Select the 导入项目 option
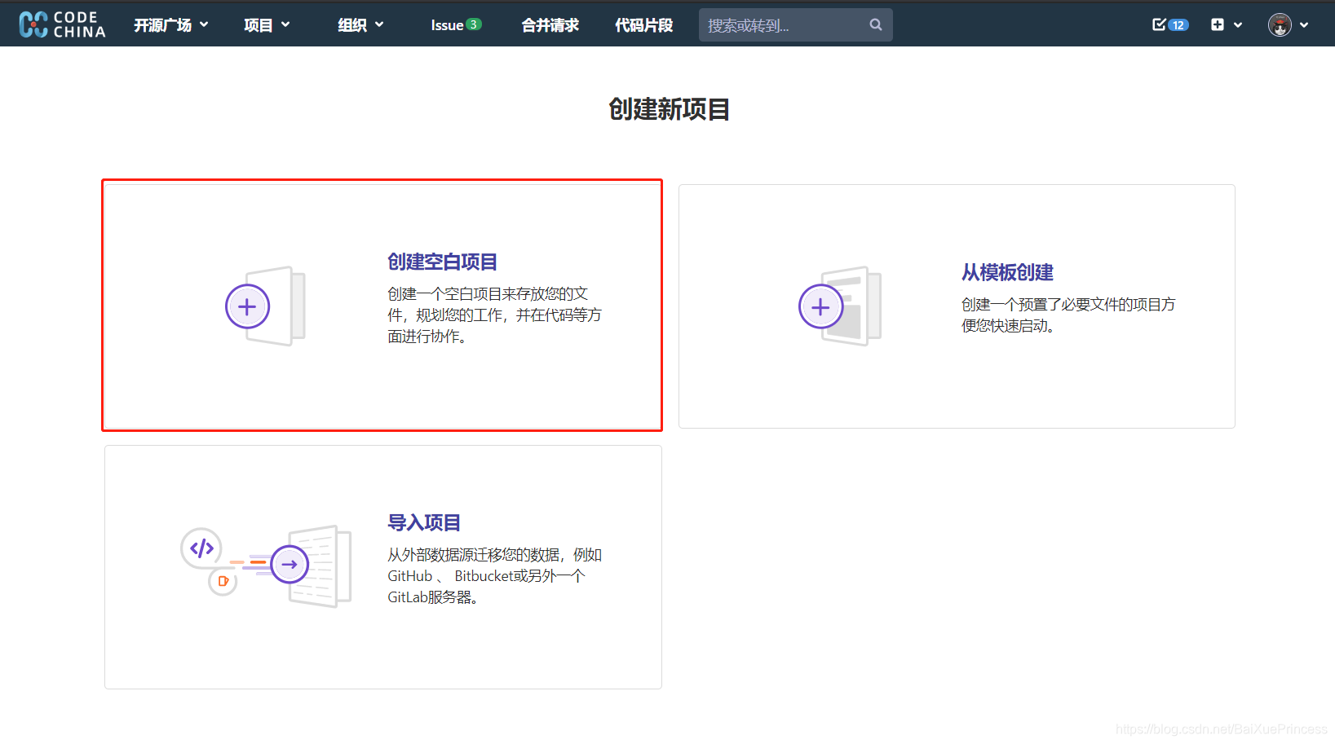Screen dimensions: 1335x744 423,522
